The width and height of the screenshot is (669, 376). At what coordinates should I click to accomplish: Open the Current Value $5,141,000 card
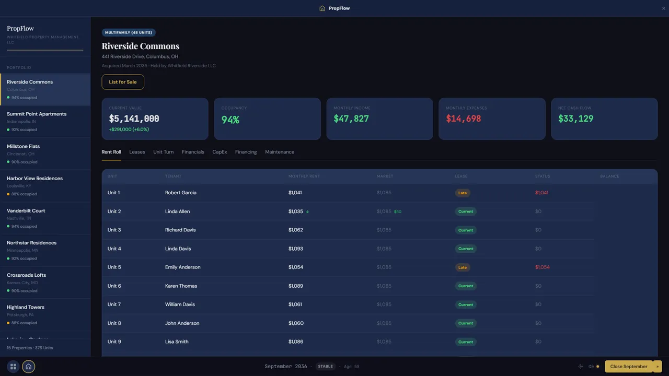(x=155, y=119)
